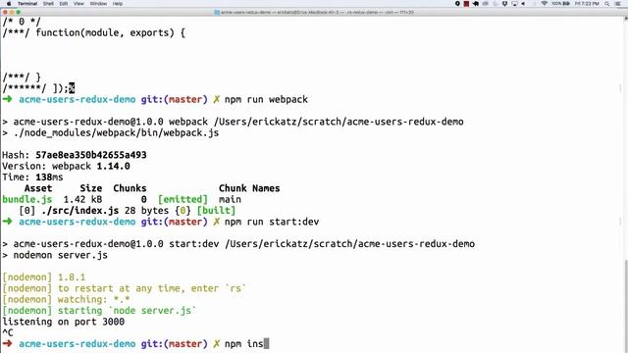
Task: Open the Wi-Fi status menu
Action: click(x=544, y=4)
